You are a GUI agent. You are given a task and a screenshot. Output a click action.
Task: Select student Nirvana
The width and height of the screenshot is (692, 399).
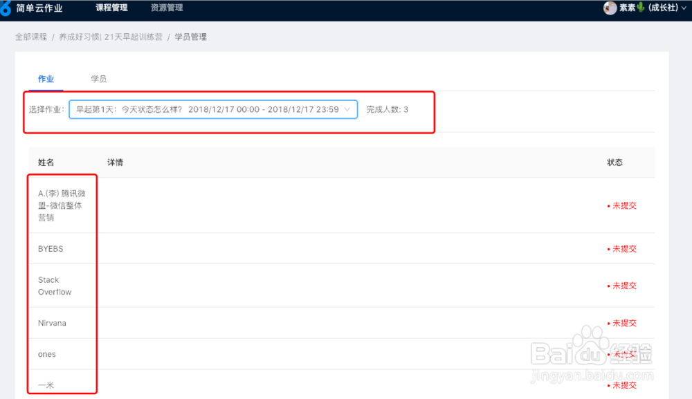point(52,323)
